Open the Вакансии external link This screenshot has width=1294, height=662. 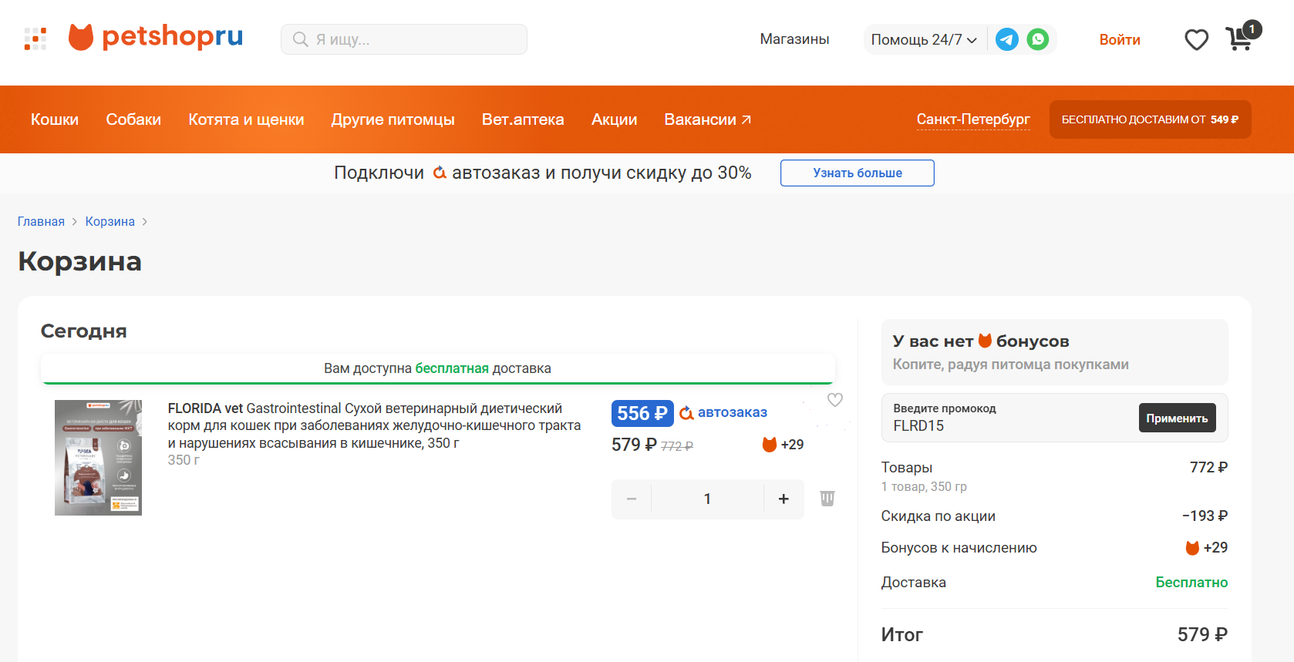pos(708,119)
